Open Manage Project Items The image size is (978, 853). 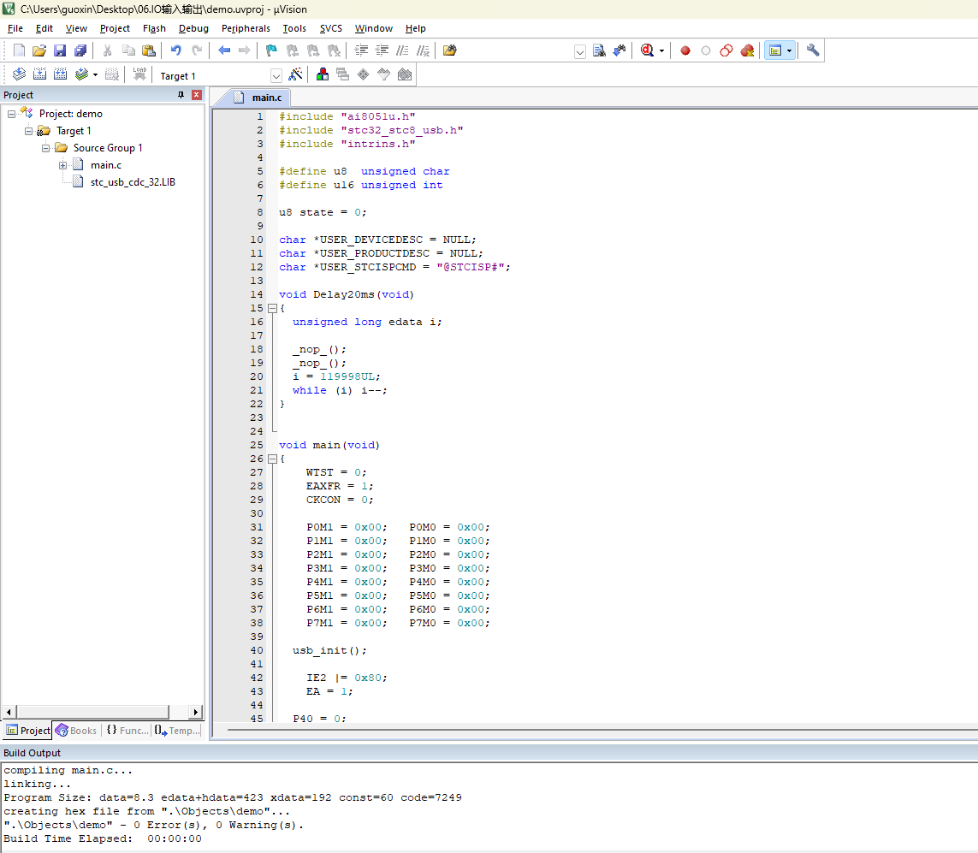coord(323,74)
